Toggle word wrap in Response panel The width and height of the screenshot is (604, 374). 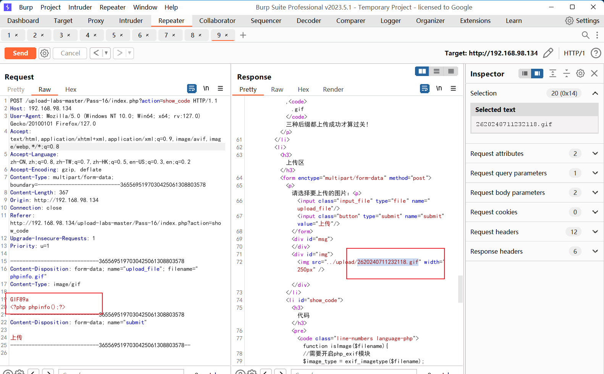(x=425, y=89)
